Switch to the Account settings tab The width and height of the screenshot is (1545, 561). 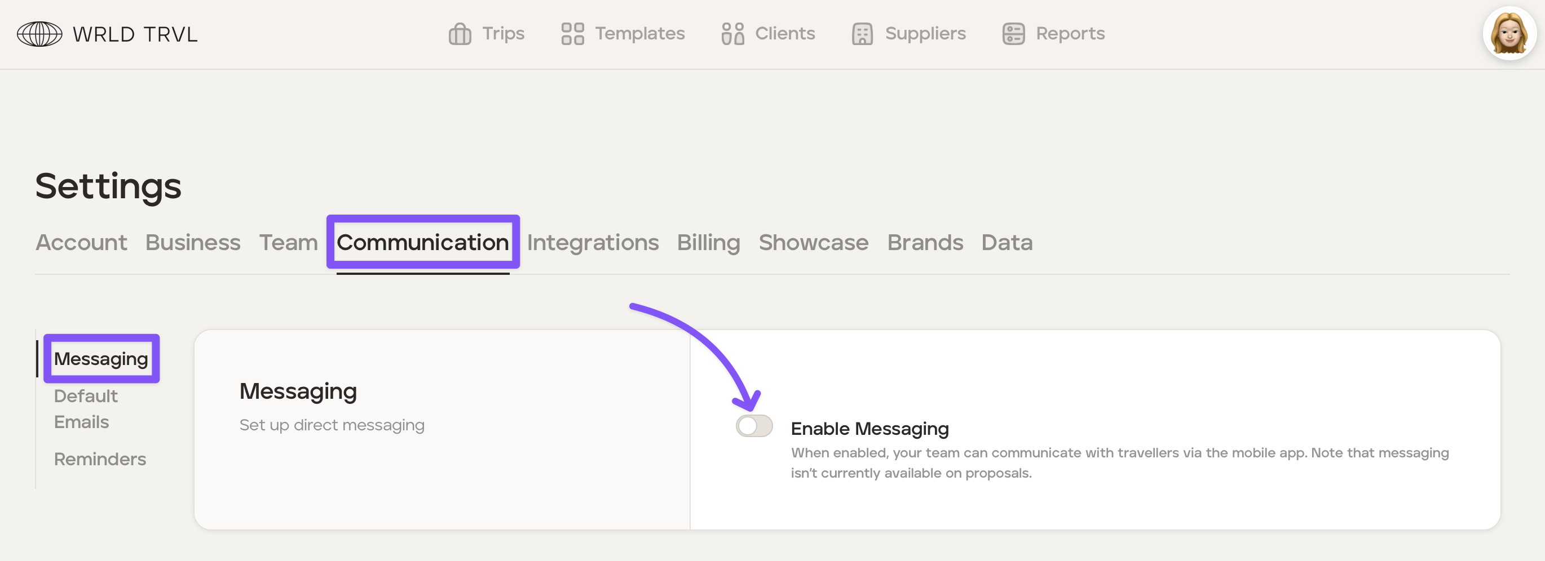coord(81,243)
